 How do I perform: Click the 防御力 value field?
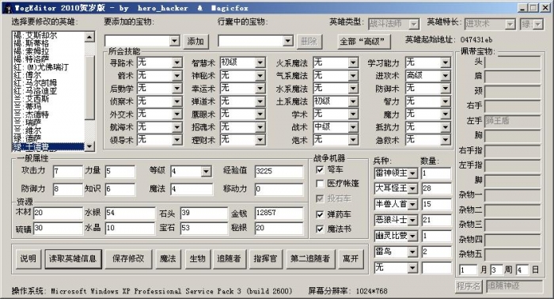pos(67,189)
